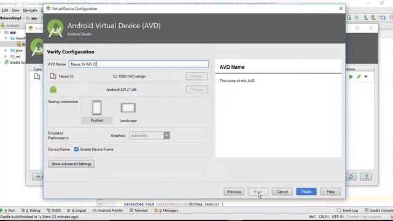
Task: Click Change button for Android API 27
Action: click(x=196, y=90)
